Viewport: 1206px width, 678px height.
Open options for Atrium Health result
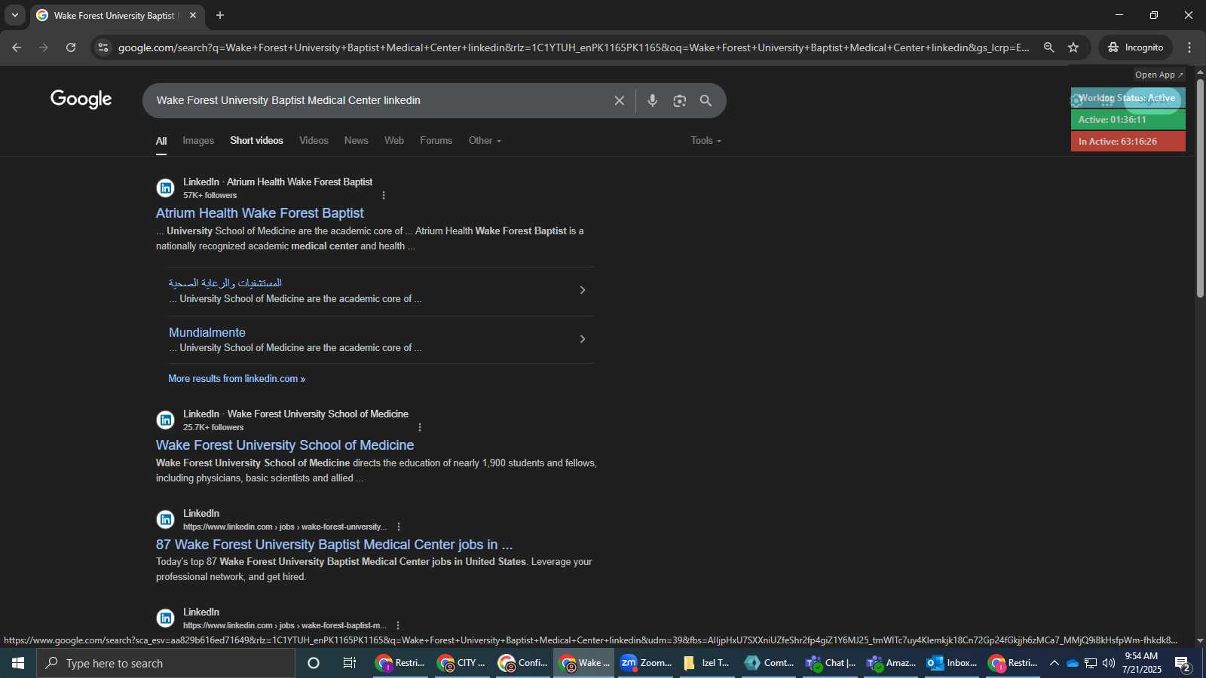(384, 195)
